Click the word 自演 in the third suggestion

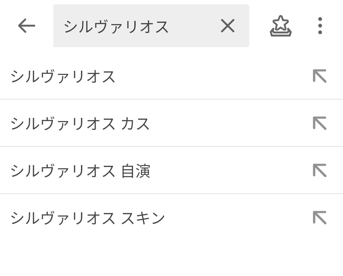pos(136,170)
